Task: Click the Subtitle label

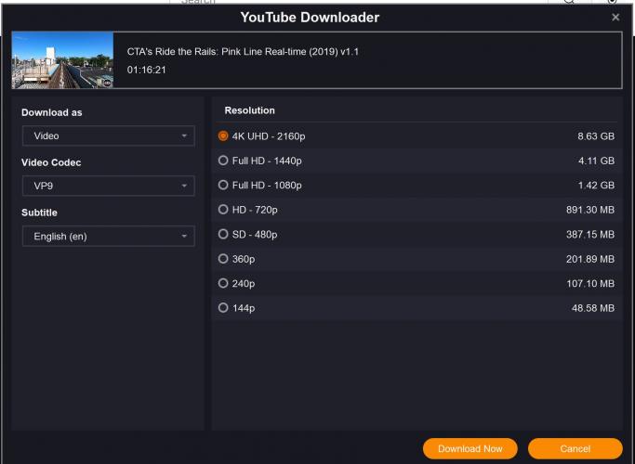Action: [x=39, y=213]
